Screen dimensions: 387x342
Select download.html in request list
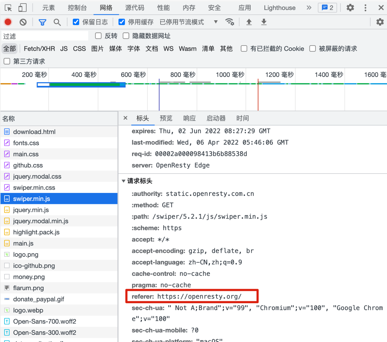tap(59, 132)
